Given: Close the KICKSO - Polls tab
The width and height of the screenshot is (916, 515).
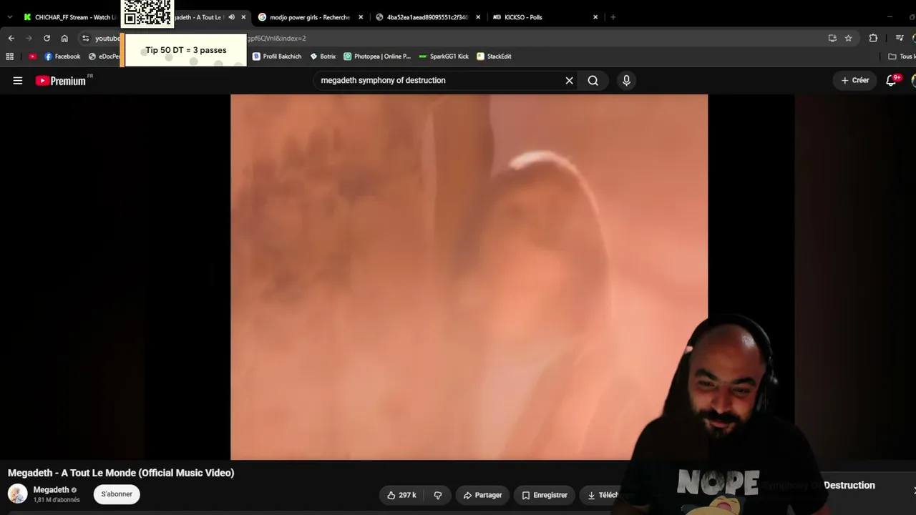Looking at the screenshot, I should tap(595, 17).
